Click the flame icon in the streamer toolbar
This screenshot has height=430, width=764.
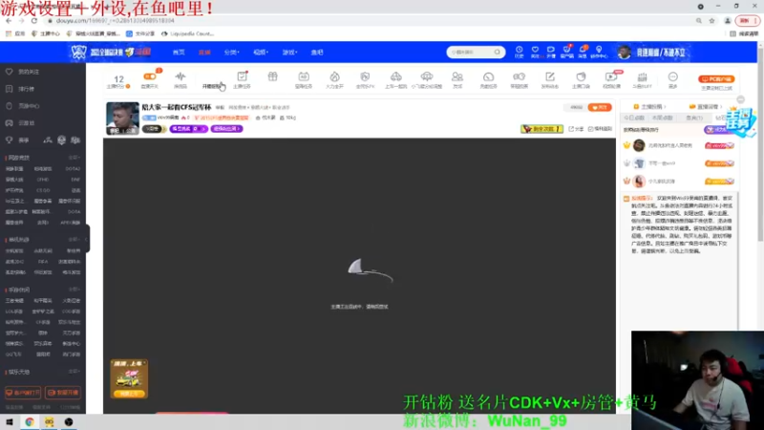coord(334,76)
